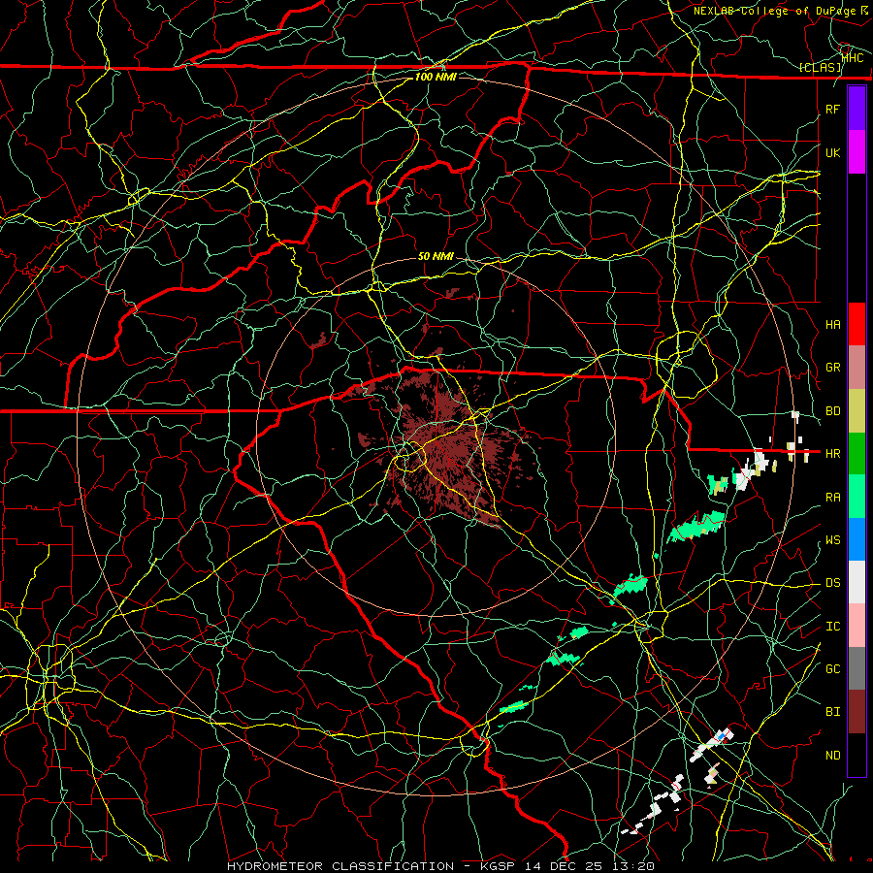The height and width of the screenshot is (873, 873).
Task: Click the RF purple legend swatch
Action: click(x=857, y=109)
